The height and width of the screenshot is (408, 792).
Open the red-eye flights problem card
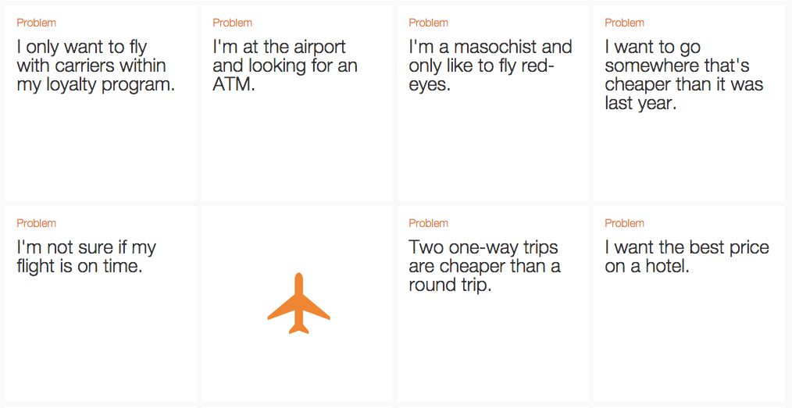point(493,103)
